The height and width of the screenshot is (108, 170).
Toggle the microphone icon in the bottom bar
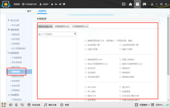pos(16,105)
